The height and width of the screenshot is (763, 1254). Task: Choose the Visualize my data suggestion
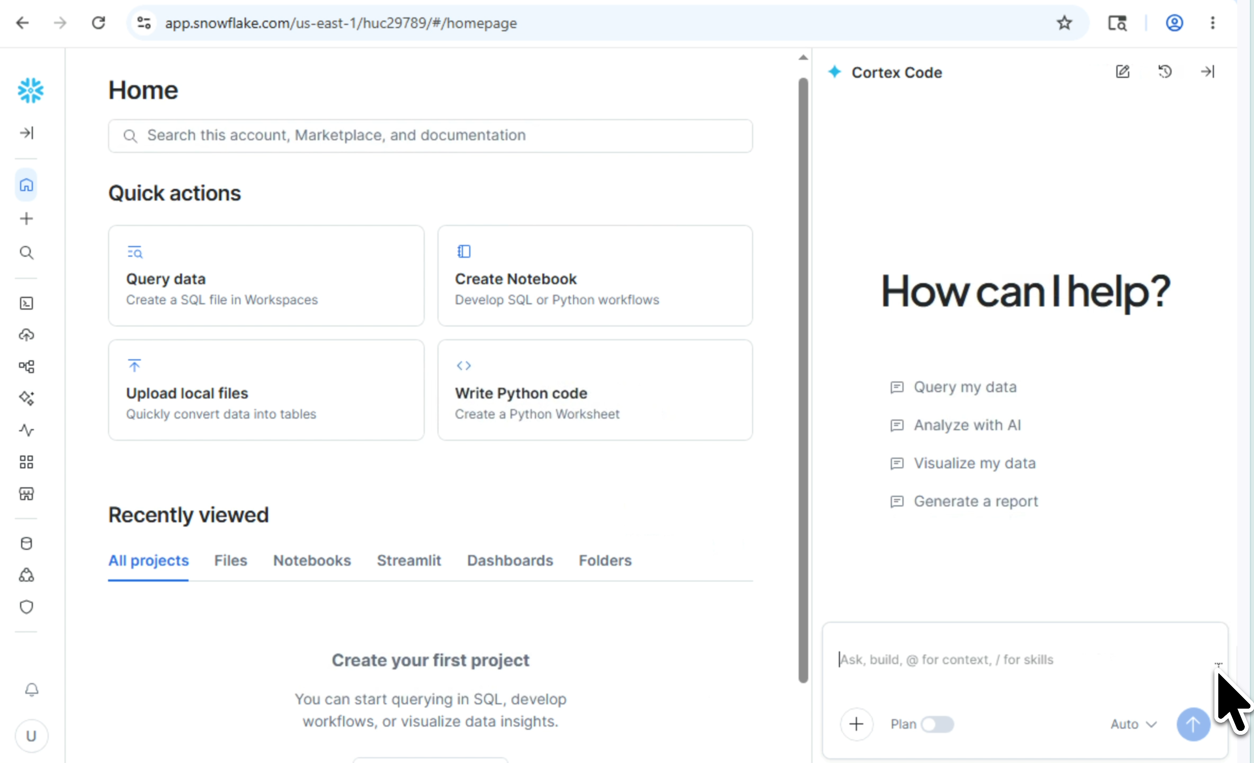(x=963, y=463)
